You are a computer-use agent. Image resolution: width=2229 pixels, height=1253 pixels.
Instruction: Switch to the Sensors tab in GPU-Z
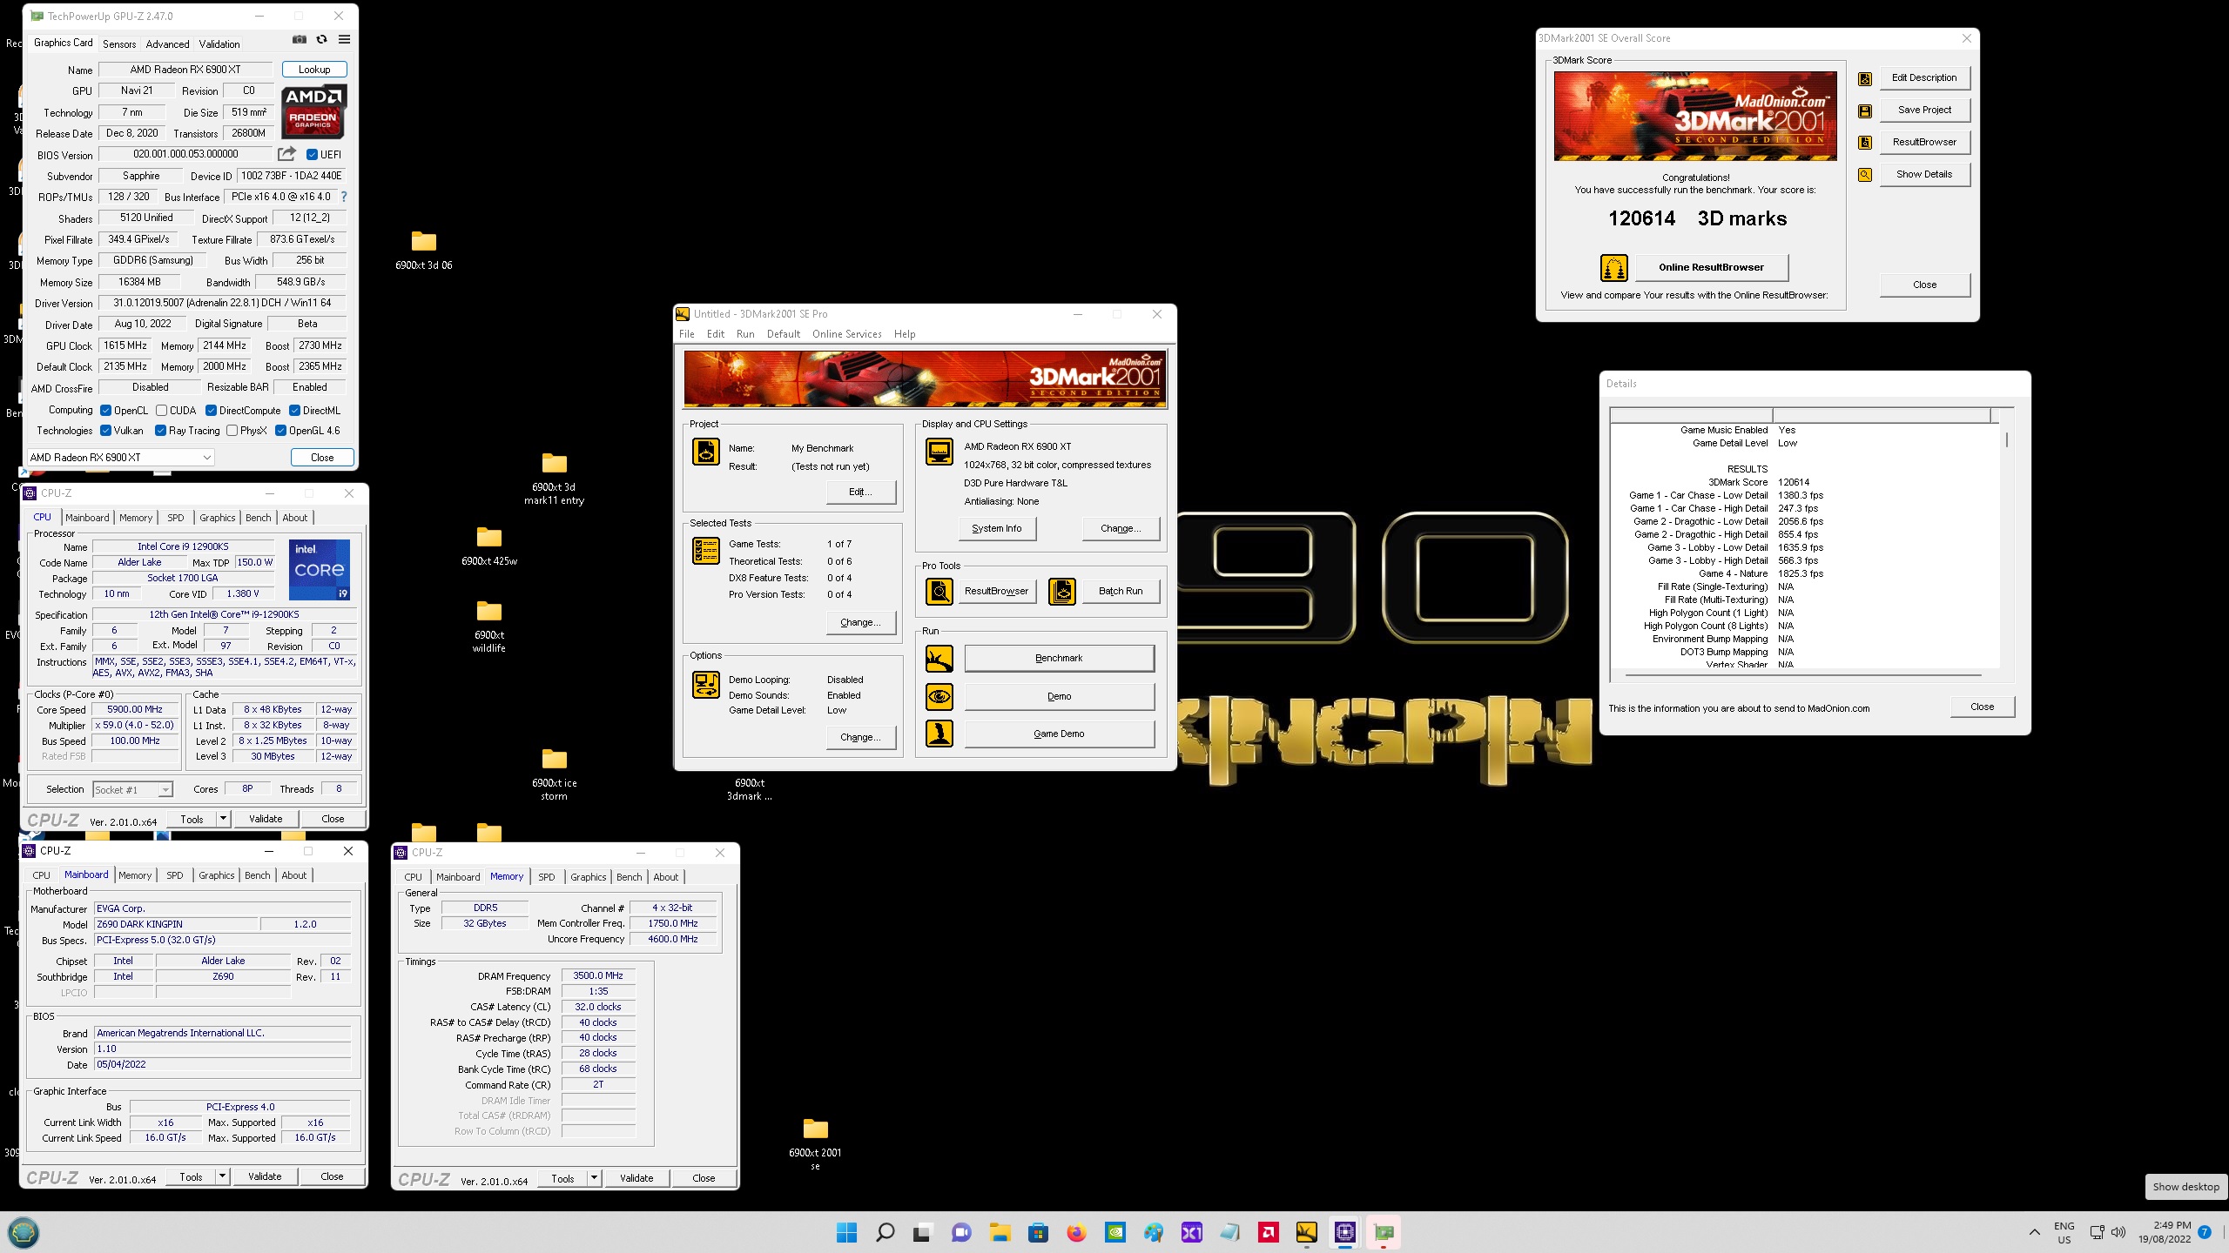(x=119, y=44)
